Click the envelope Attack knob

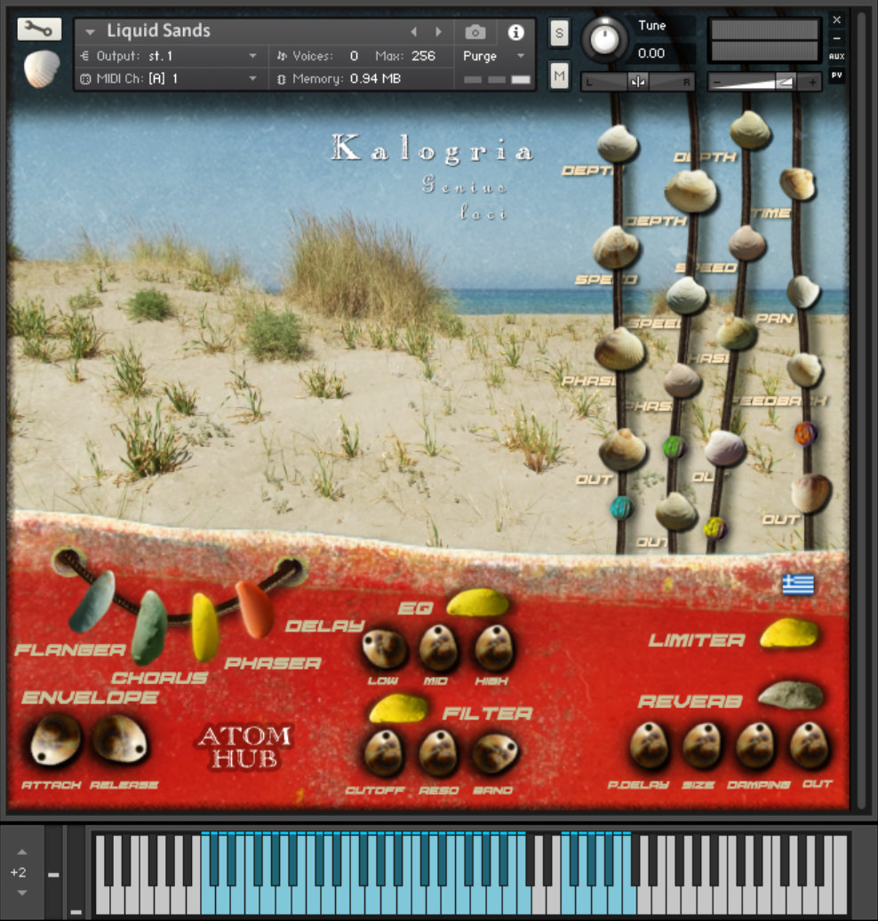pyautogui.click(x=56, y=740)
